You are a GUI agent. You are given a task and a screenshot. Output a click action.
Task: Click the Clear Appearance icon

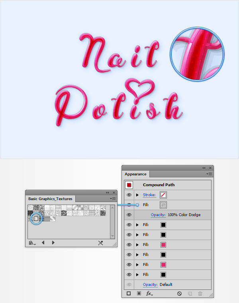click(179, 294)
